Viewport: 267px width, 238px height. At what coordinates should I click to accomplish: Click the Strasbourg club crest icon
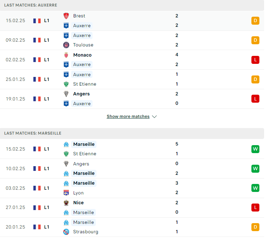tap(66, 232)
